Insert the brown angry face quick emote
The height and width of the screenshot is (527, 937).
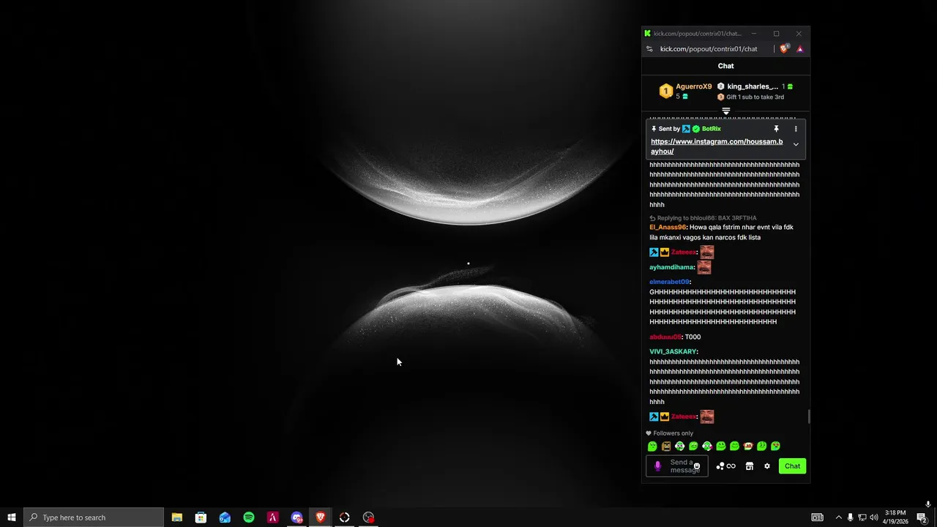pos(666,446)
